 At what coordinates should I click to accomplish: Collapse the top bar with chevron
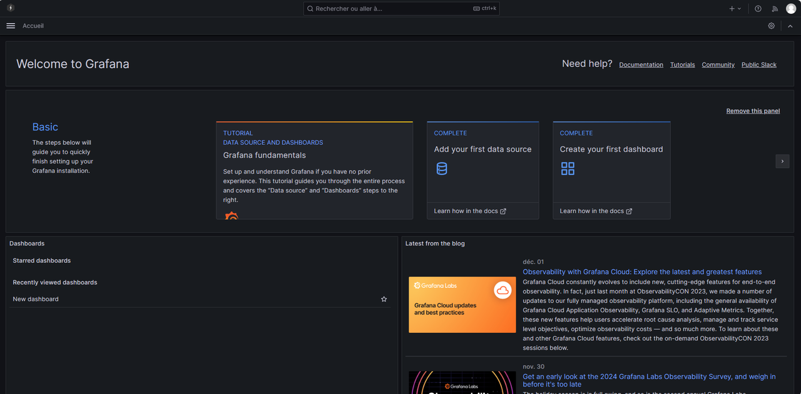[790, 26]
